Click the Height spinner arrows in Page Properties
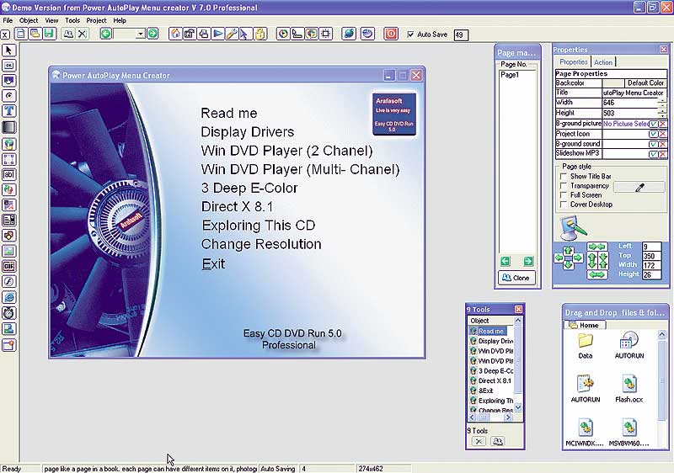Viewport: 674px width, 473px height. 662,114
